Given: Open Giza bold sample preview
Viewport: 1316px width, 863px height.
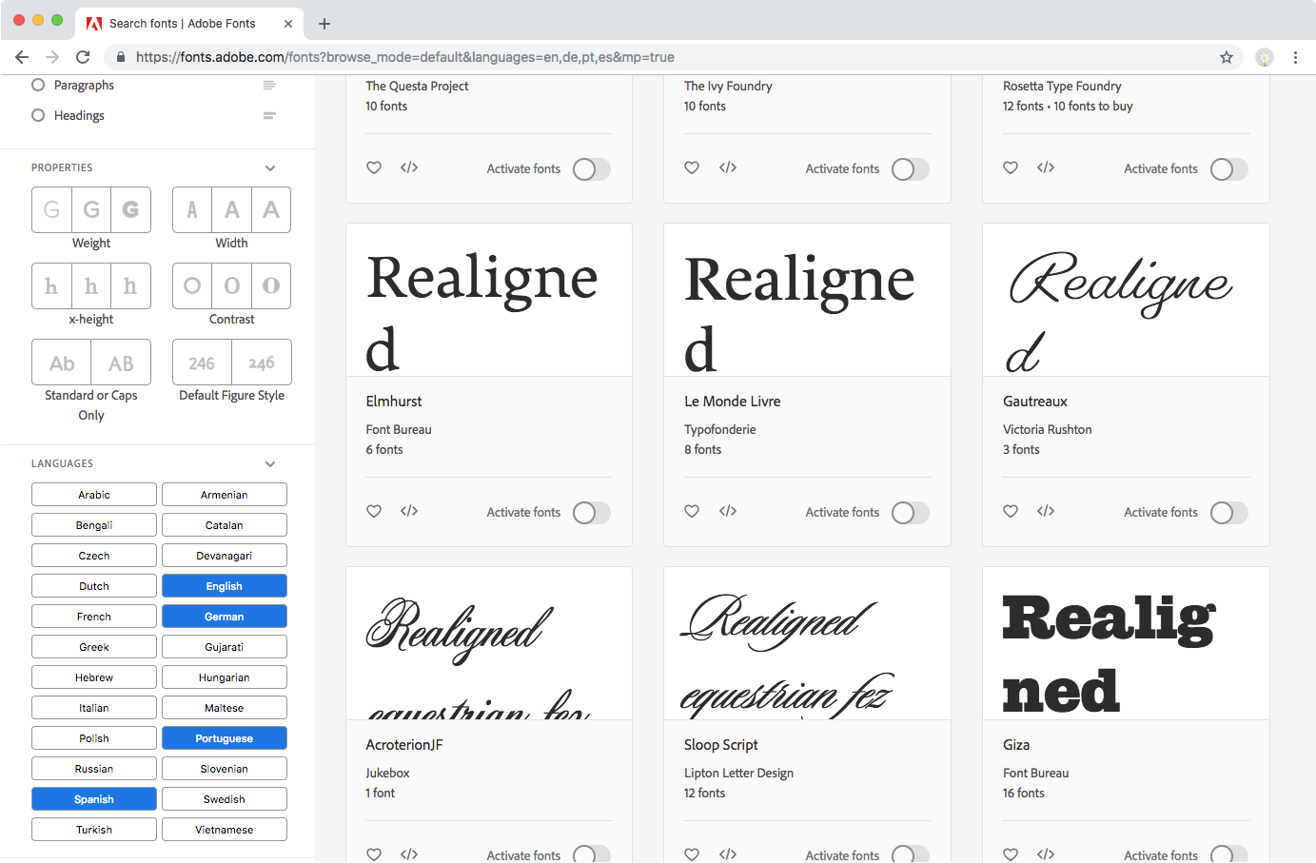Looking at the screenshot, I should [1126, 643].
